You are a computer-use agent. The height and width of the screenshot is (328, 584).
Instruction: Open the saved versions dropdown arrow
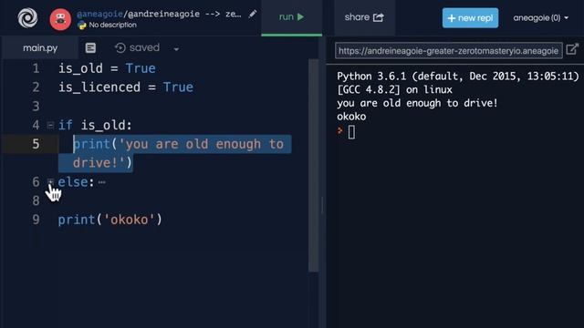176,49
